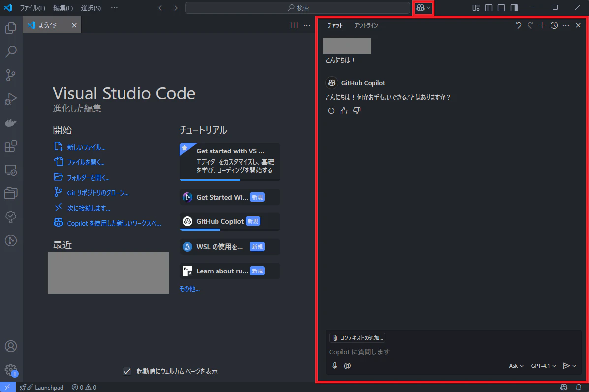Send the chat message

pos(566,366)
